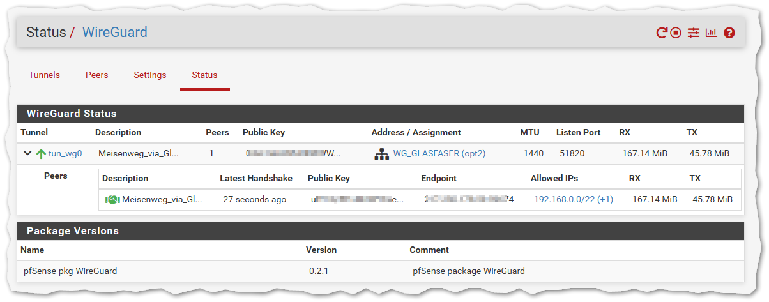Open WG_GLASFASER (opt2) interface link
The width and height of the screenshot is (769, 302).
tap(439, 153)
